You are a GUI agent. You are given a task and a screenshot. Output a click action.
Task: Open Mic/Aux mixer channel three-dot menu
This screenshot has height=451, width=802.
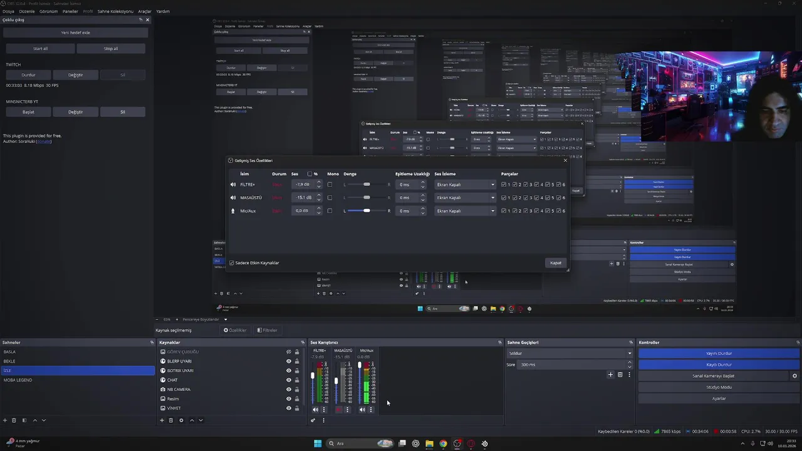[x=370, y=410]
